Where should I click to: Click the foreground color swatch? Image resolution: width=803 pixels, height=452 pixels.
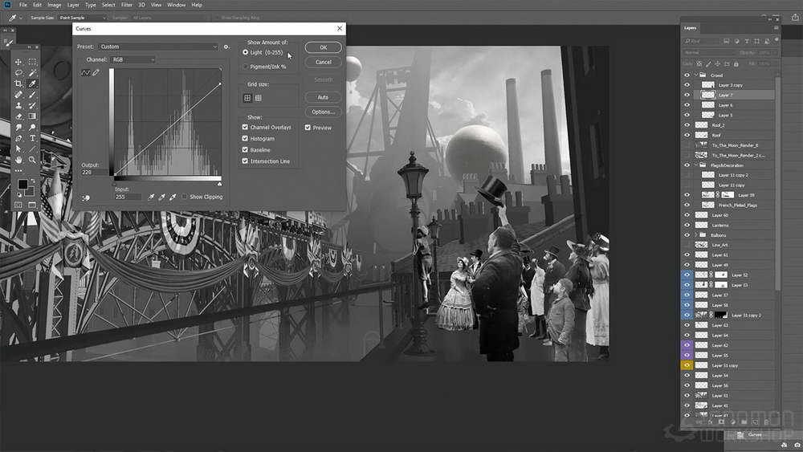pyautogui.click(x=22, y=185)
